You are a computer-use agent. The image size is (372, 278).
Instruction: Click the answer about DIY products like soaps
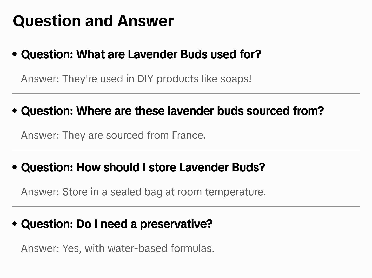(x=136, y=79)
